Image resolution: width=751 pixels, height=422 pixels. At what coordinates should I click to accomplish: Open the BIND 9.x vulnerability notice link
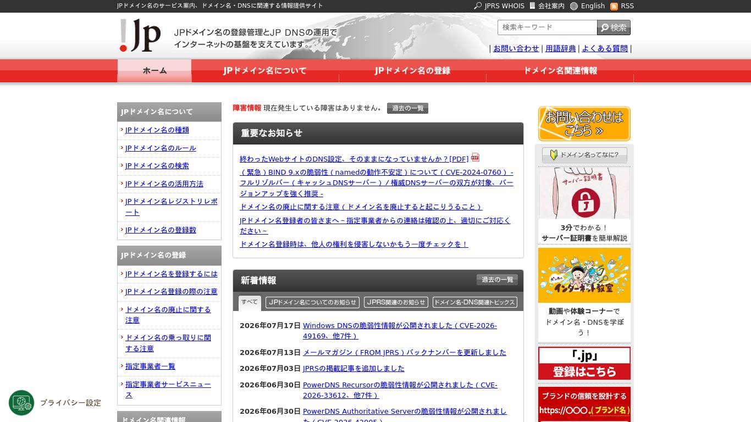tap(377, 183)
